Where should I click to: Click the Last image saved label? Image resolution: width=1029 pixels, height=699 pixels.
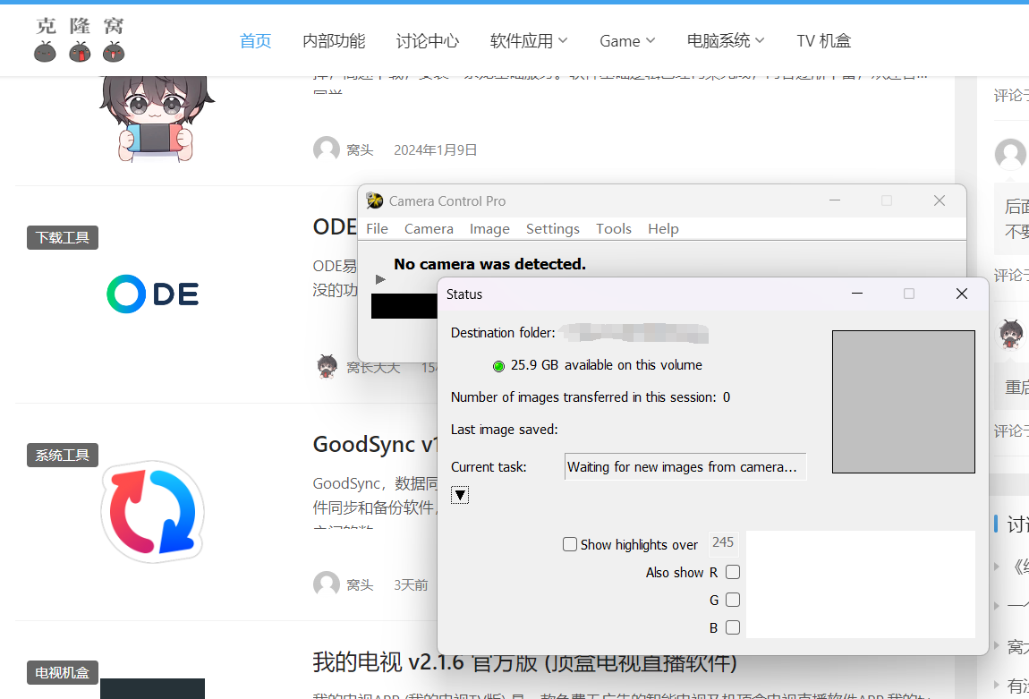coord(504,430)
